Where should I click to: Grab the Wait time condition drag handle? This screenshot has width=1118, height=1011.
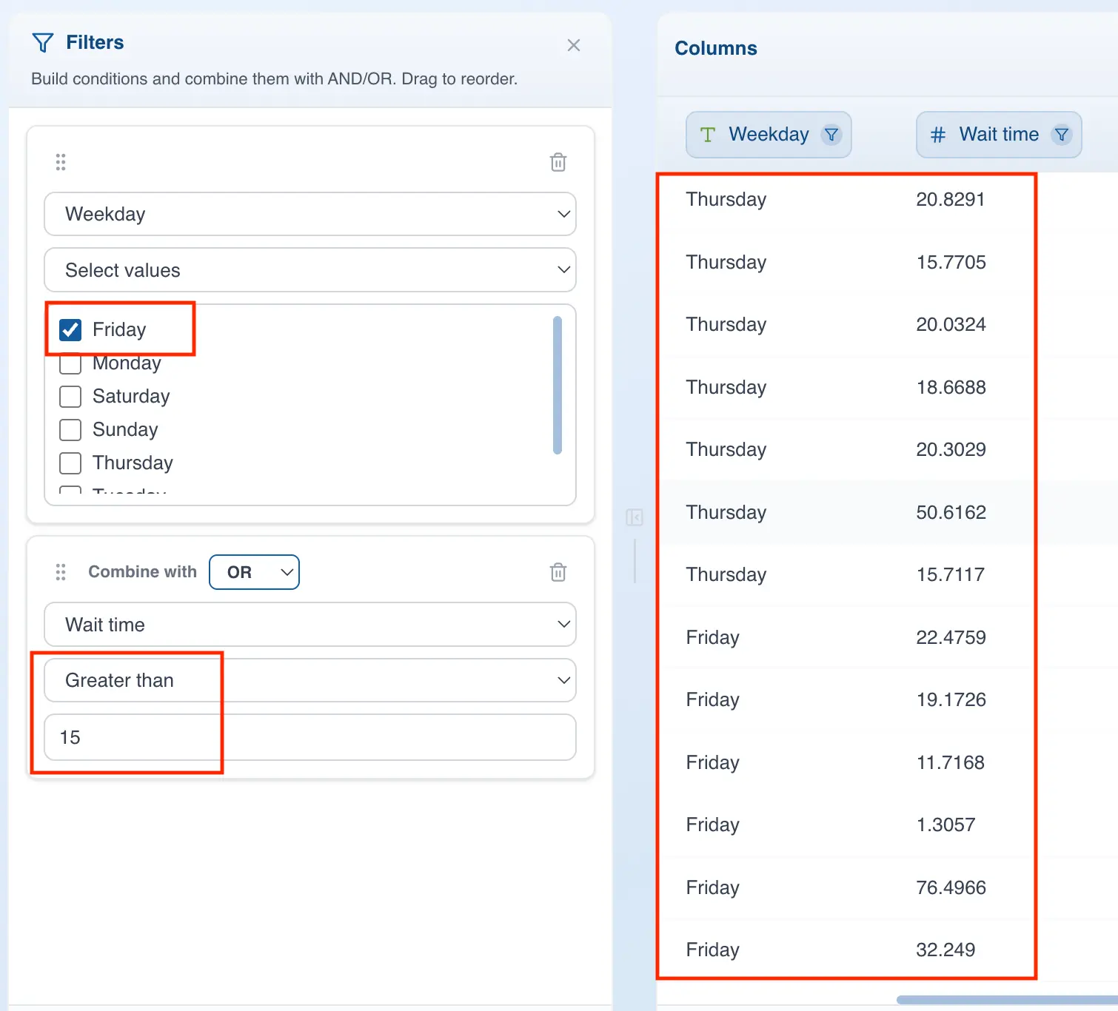pos(61,572)
